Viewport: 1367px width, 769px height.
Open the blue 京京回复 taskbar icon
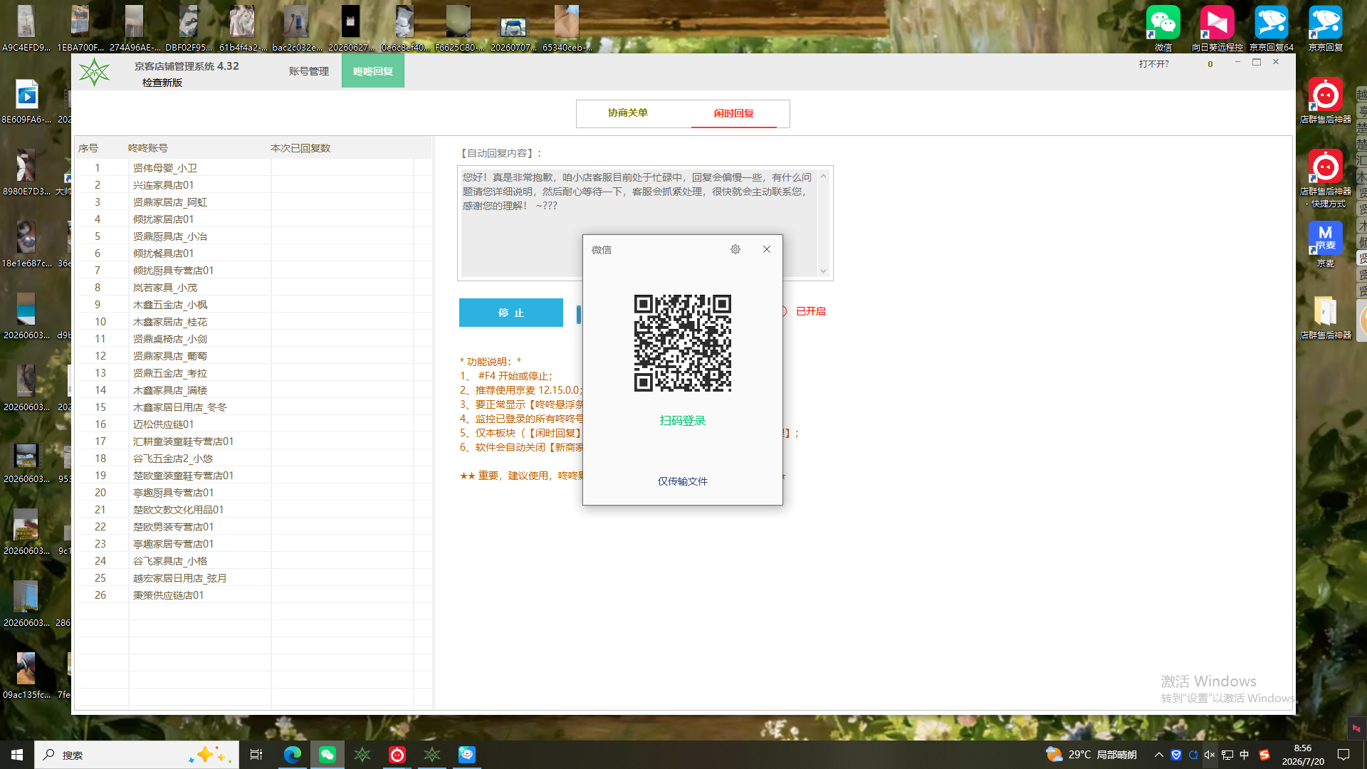pos(467,755)
